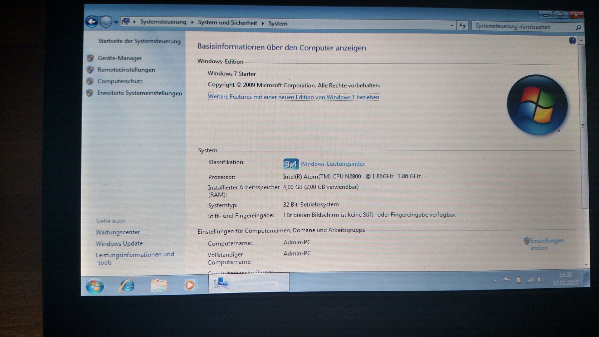Click the 3,4 performance score badge
Viewport: 599px width, 337px height.
(291, 164)
